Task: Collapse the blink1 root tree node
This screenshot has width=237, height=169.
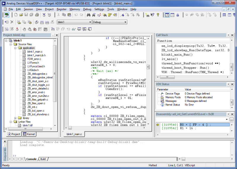Action: (6, 40)
